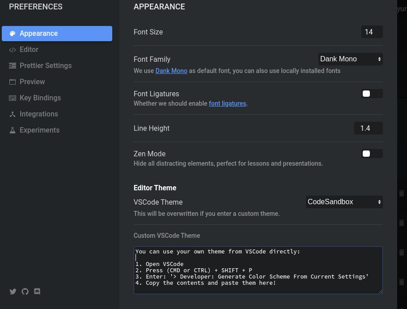Open the Font Family dropdown
The width and height of the screenshot is (407, 309).
(350, 59)
